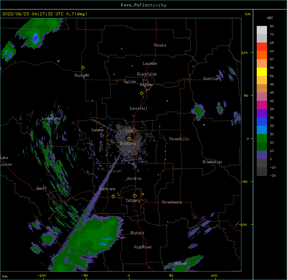Click the RedDeer city label
This screenshot has height=280, width=287.
click(146, 85)
